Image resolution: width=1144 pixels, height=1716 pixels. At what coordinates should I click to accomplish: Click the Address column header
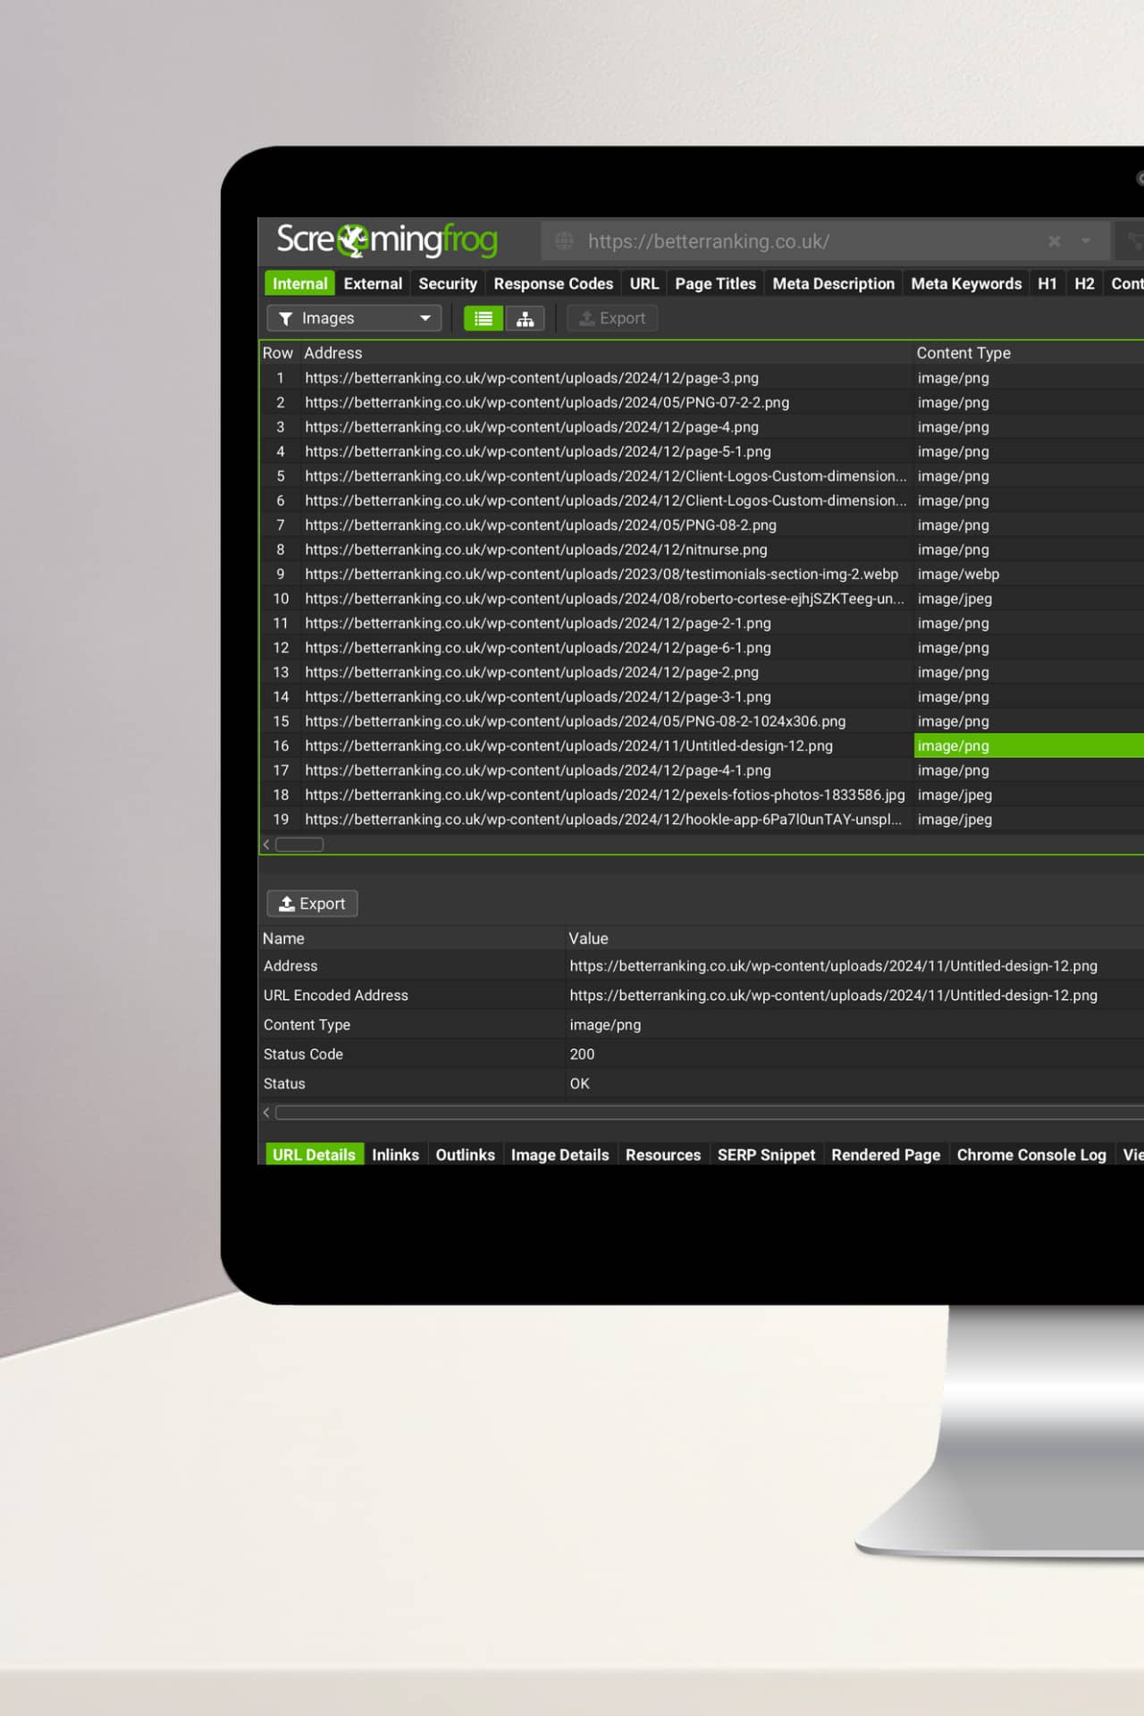(x=333, y=353)
